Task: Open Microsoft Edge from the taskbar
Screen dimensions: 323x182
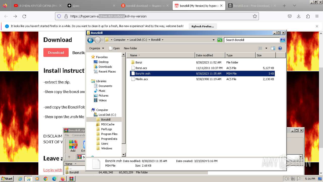Action: click(x=54, y=179)
